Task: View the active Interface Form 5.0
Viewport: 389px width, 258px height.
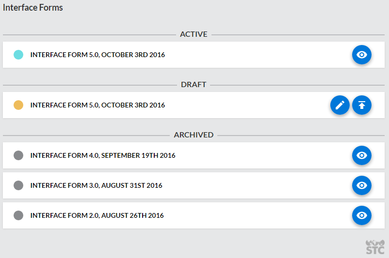Action: [x=361, y=55]
